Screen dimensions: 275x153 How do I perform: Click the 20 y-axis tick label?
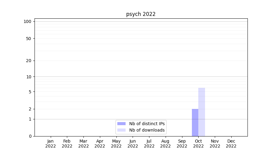[x=29, y=61]
